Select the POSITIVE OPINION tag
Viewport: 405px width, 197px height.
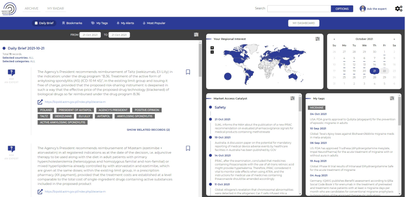click(147, 110)
